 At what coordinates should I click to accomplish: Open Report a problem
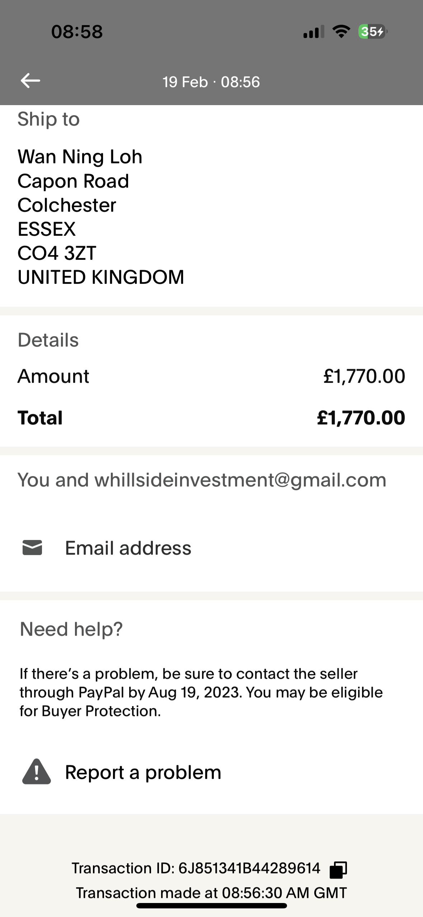click(143, 772)
